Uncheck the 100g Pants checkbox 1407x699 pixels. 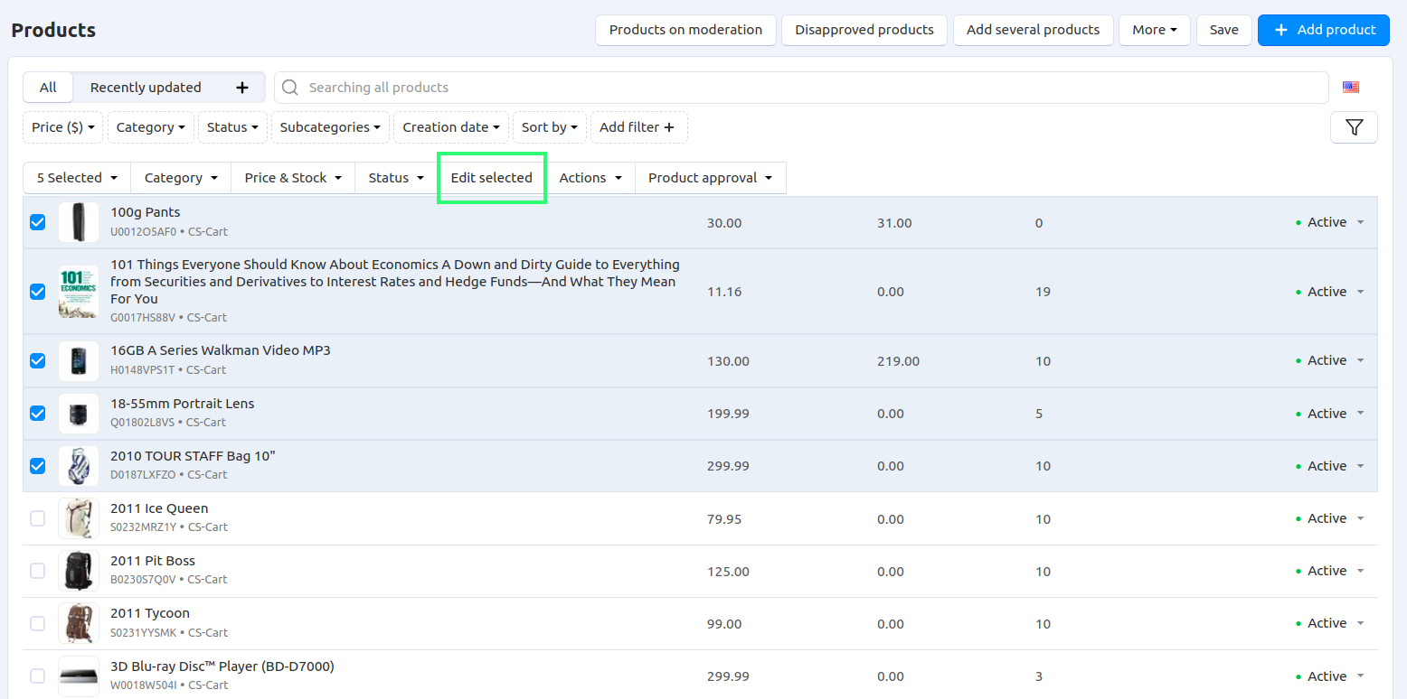[x=38, y=222]
